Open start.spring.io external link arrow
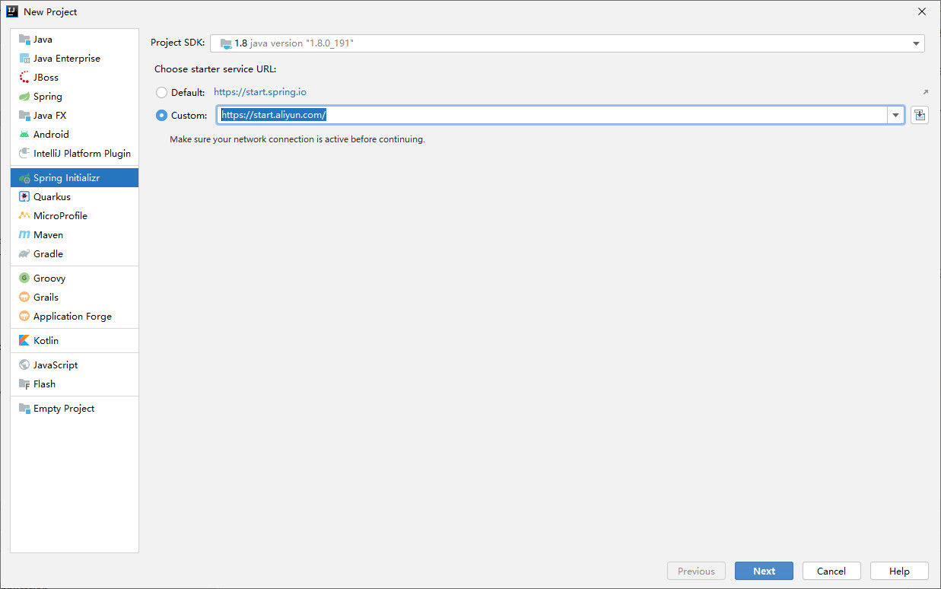The width and height of the screenshot is (941, 589). point(925,92)
